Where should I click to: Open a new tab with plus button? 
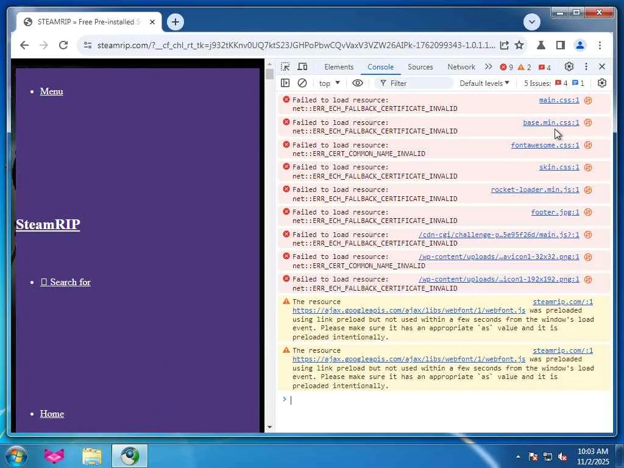(175, 22)
